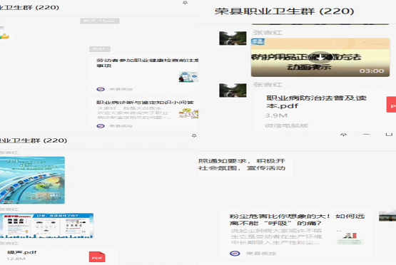The image size is (396, 265).
Task: Click the thumbs-up emoji message
Action: tap(4, 36)
